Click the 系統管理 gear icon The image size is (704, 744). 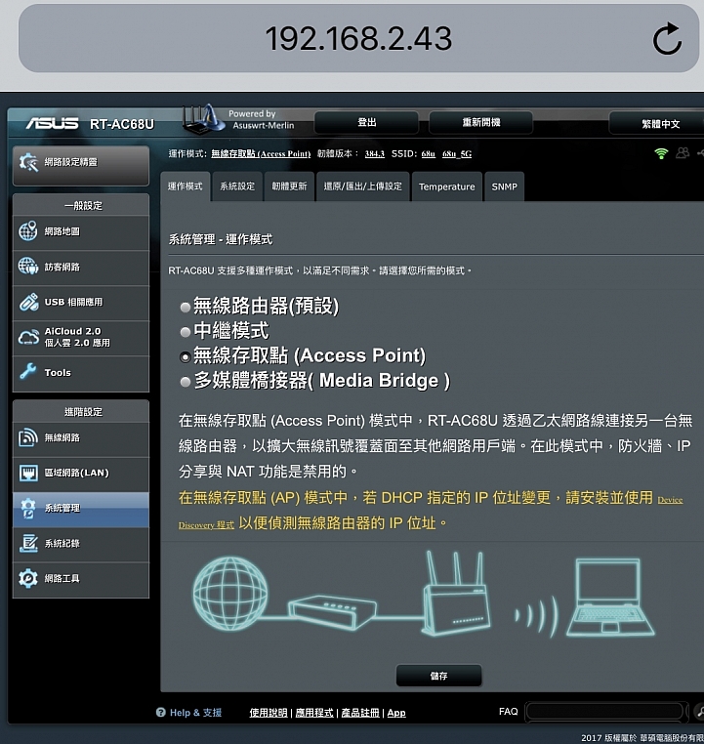point(28,508)
